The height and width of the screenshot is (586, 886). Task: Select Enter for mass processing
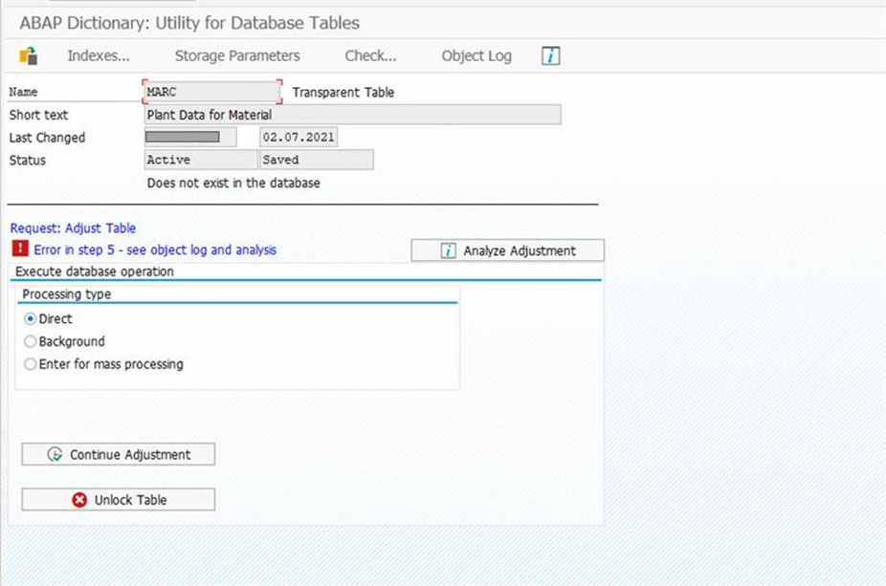tap(30, 364)
